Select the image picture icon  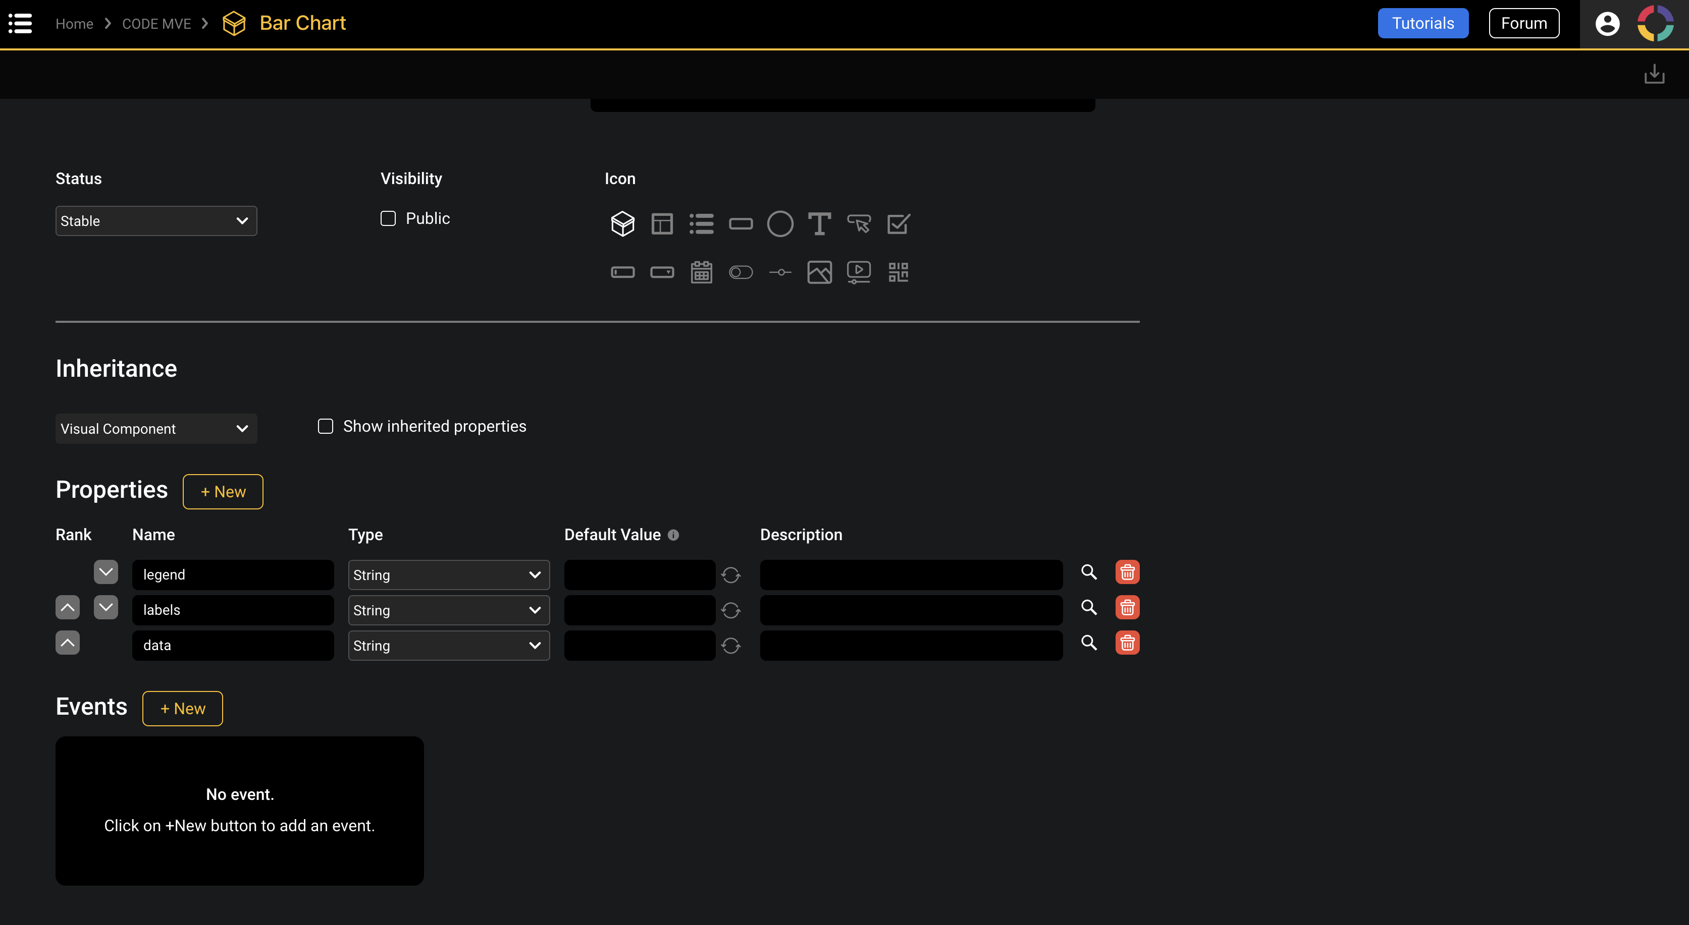(x=819, y=272)
